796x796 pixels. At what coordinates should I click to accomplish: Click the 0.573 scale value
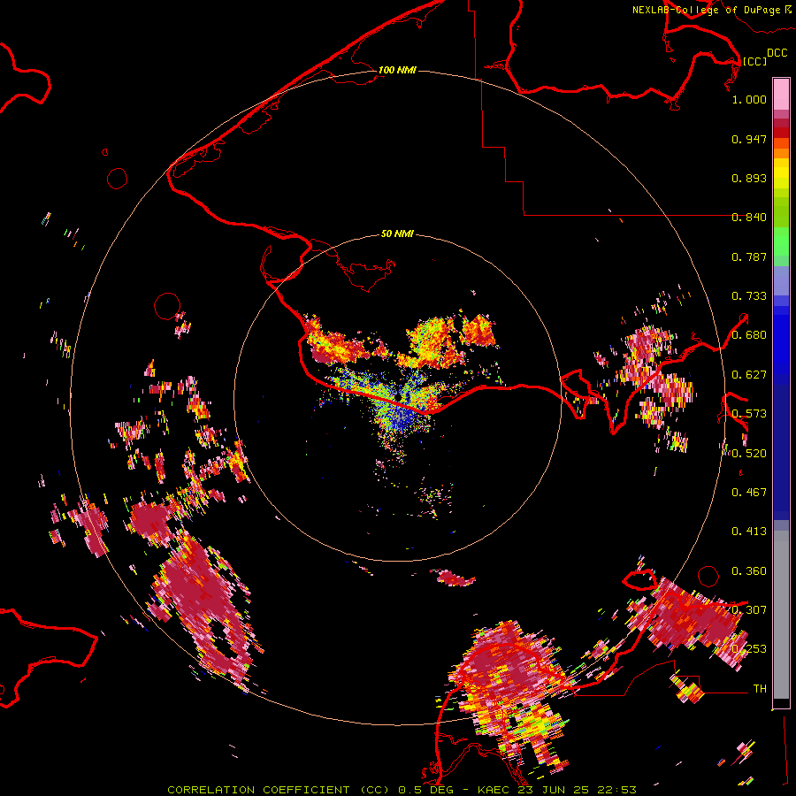749,414
